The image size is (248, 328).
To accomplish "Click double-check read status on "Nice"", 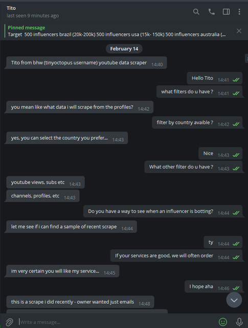I will click(x=236, y=155).
